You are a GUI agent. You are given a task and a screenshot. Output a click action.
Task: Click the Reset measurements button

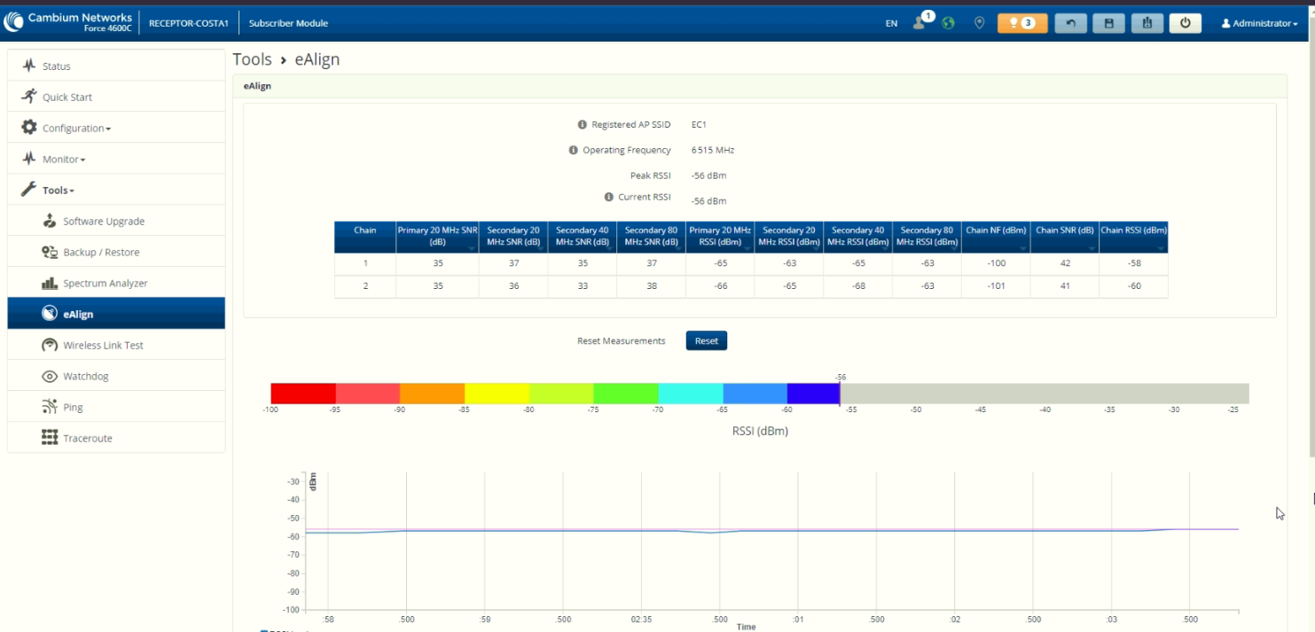707,340
